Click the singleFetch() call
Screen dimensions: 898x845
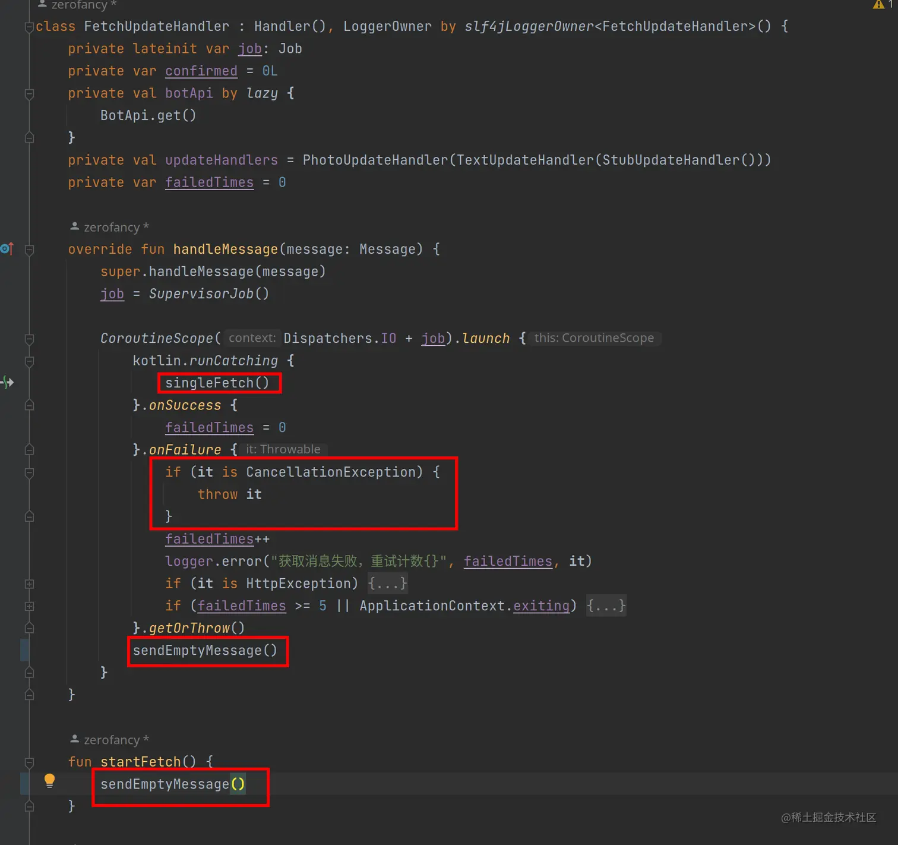click(217, 383)
